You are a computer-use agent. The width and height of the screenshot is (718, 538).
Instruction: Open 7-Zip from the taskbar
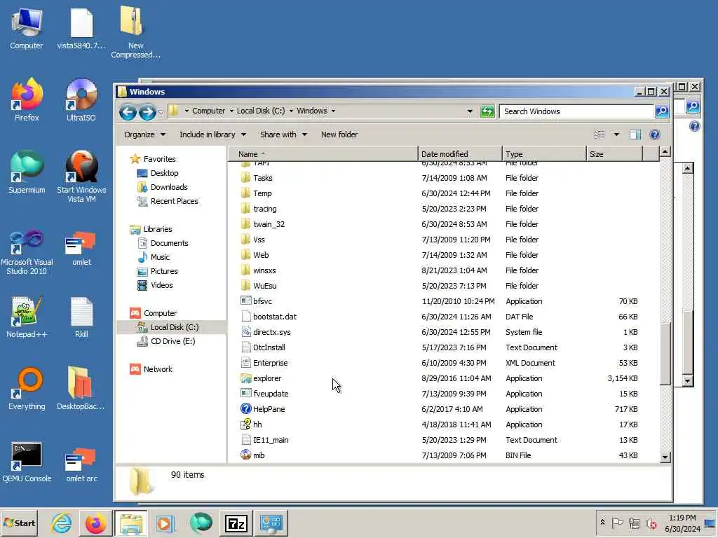click(236, 523)
